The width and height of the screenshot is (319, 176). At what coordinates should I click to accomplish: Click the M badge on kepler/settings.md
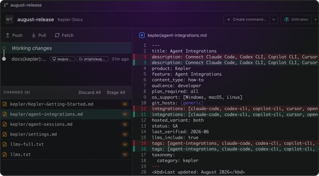click(x=125, y=134)
